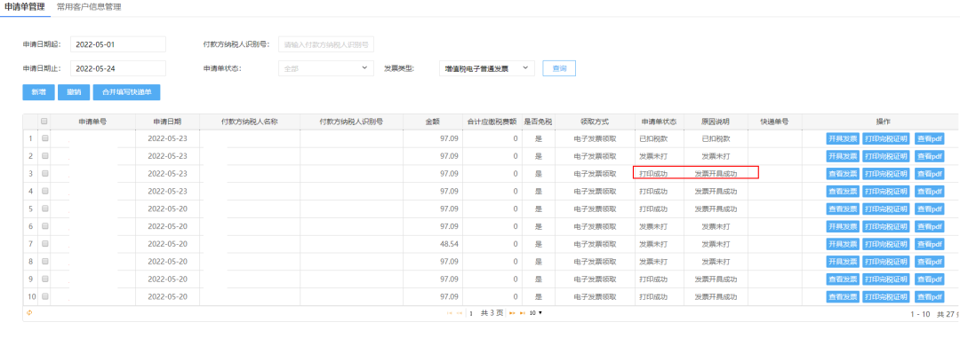Click 打印完税证明 on row 10
Screen dimensions: 960x346
[x=886, y=296]
